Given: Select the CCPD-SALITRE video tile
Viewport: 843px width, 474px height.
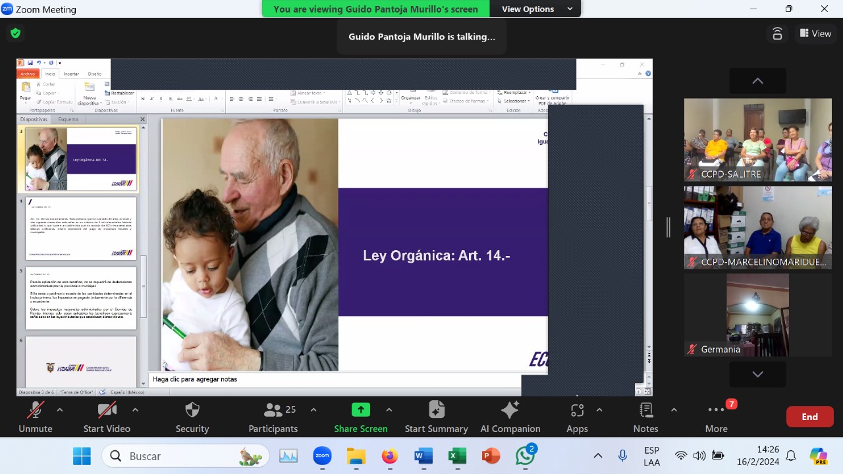Looking at the screenshot, I should pos(757,140).
